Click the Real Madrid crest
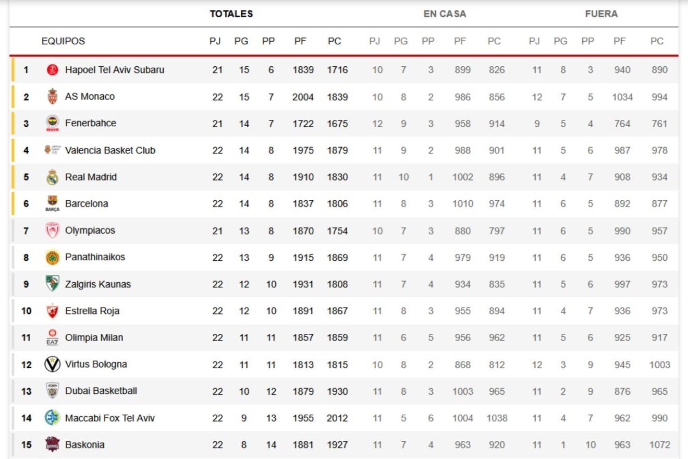The height and width of the screenshot is (459, 688). [53, 177]
